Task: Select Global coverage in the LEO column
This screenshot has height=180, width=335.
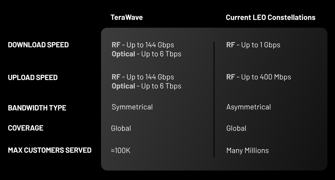Action: pyautogui.click(x=236, y=128)
